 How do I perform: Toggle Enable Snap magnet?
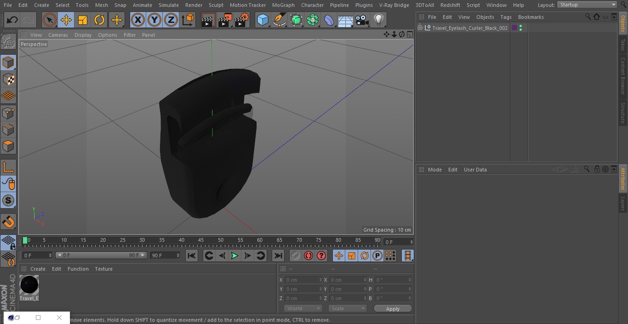click(8, 222)
